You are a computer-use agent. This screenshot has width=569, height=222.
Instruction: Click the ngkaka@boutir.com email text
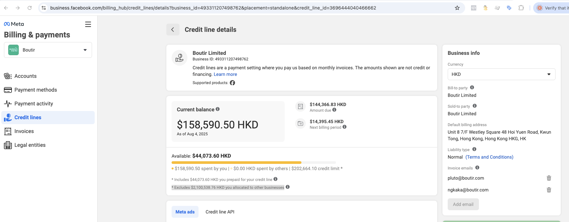(468, 190)
